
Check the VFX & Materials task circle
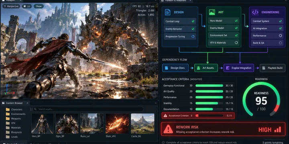(x=236, y=43)
